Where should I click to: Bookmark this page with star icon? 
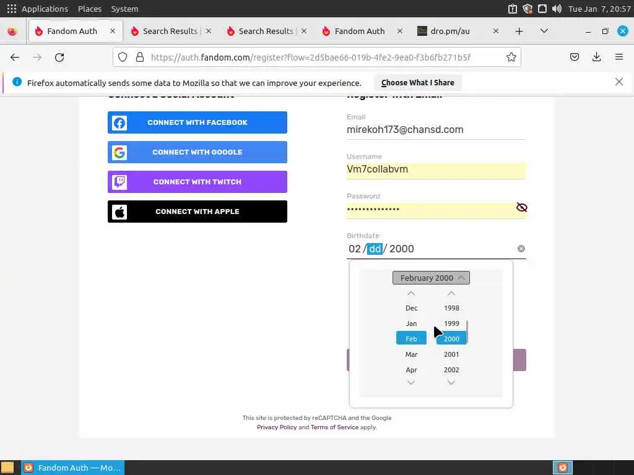tap(511, 58)
